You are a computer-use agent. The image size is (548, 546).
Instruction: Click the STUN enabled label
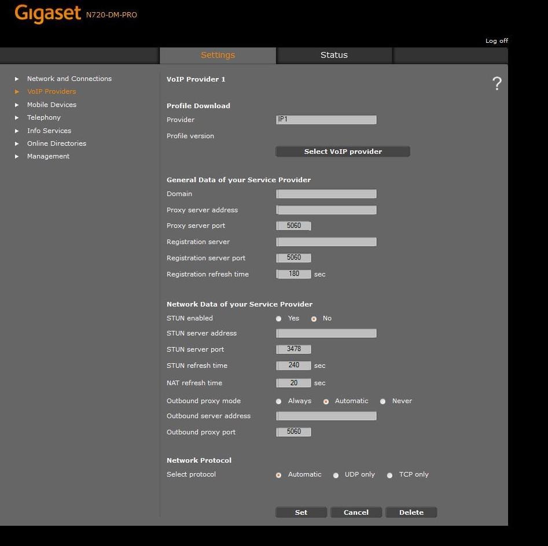tap(189, 318)
